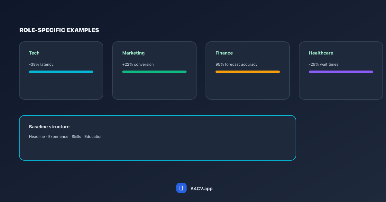This screenshot has width=386, height=202.
Task: Click the A4CV document logo icon
Action: pyautogui.click(x=181, y=188)
